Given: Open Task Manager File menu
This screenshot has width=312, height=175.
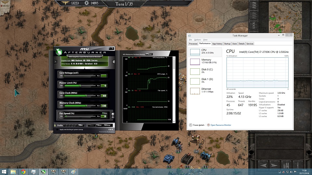Looking at the screenshot, I should click(190, 40).
